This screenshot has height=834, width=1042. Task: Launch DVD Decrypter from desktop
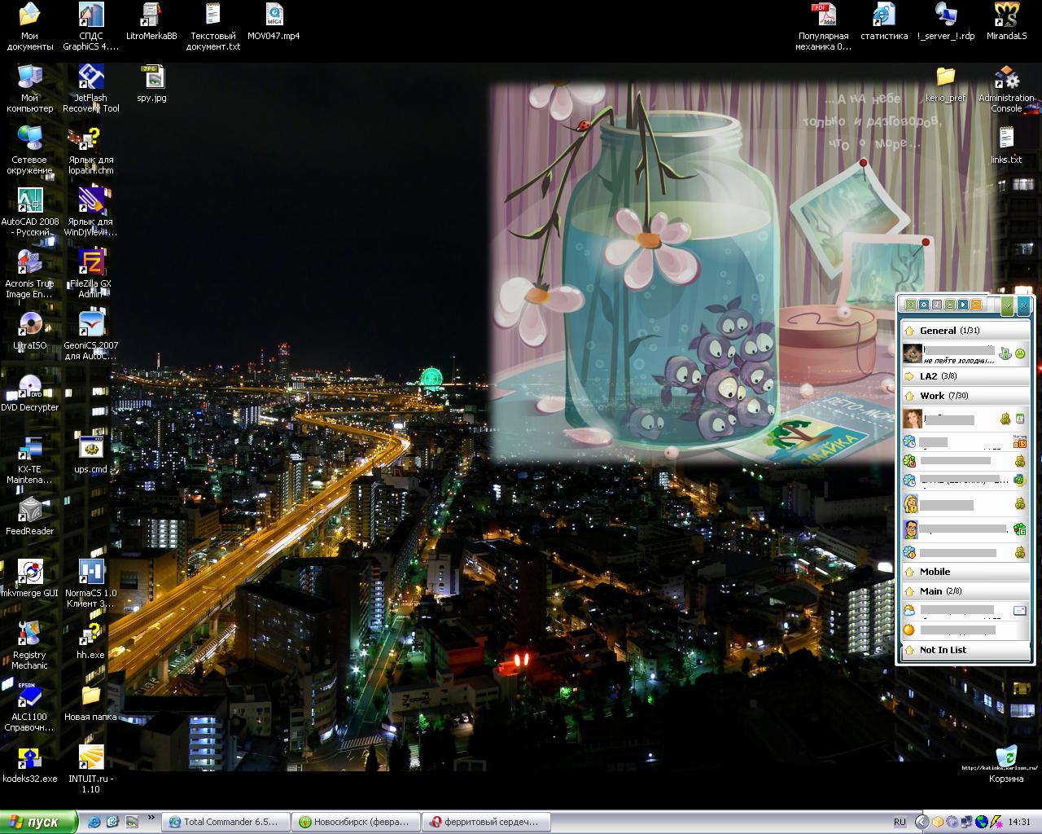(30, 388)
